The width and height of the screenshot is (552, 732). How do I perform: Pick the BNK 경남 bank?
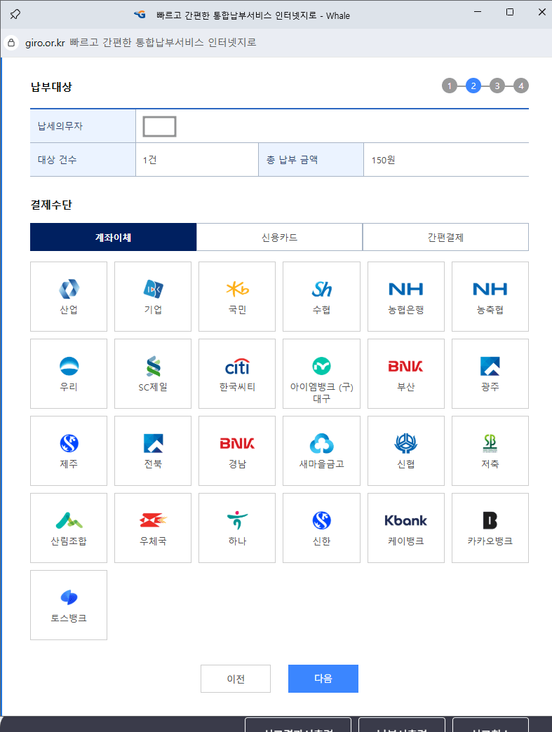(x=237, y=451)
